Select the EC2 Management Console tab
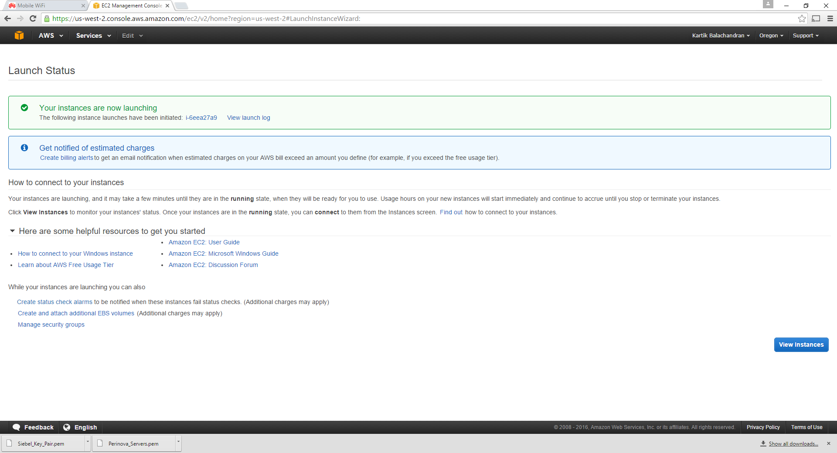The height and width of the screenshot is (453, 837). [x=131, y=6]
